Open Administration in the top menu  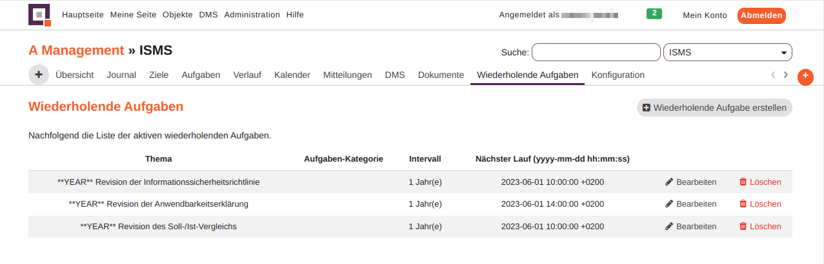tap(252, 15)
